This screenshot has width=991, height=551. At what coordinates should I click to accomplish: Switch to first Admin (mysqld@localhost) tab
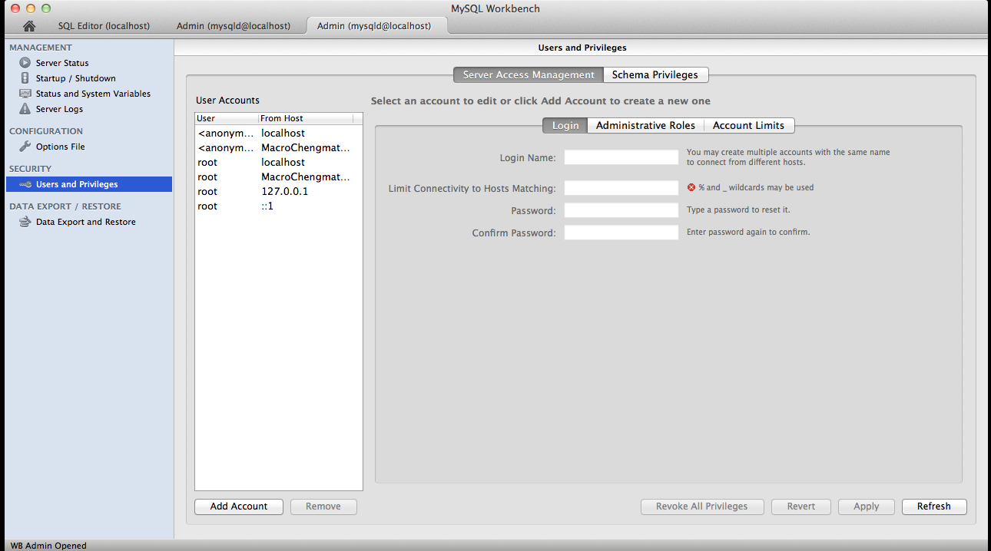(234, 26)
